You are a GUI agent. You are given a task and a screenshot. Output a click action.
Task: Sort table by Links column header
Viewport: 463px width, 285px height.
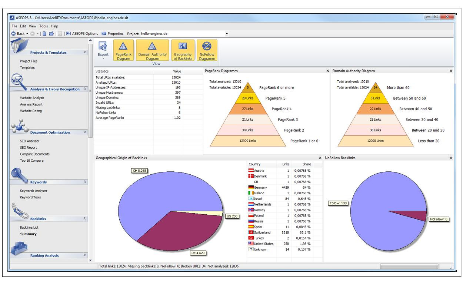284,164
